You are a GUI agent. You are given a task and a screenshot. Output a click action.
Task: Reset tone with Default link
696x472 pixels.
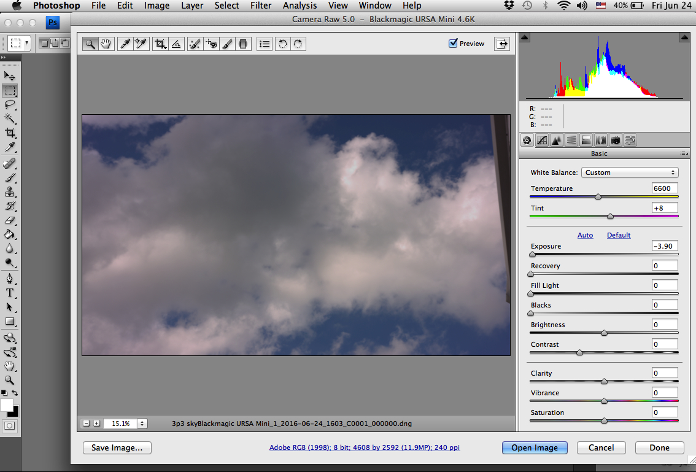tap(619, 235)
